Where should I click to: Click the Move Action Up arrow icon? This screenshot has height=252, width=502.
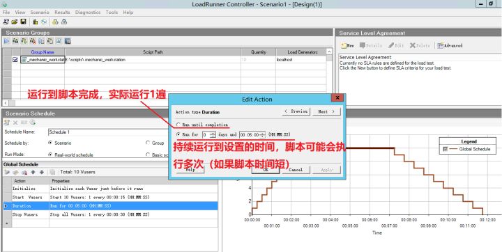click(33, 172)
